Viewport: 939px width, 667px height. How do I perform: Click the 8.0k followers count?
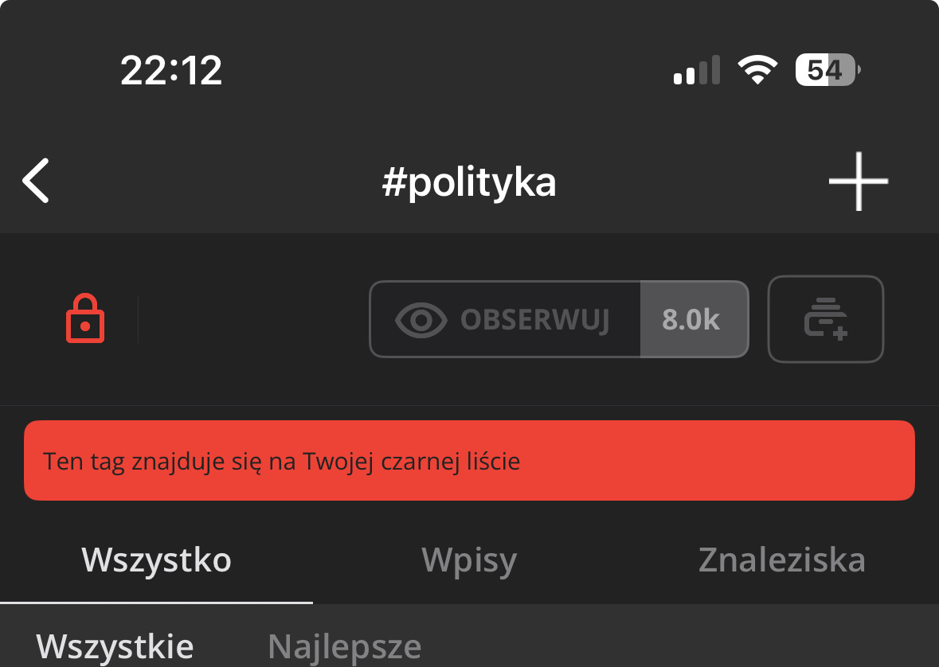tap(691, 320)
